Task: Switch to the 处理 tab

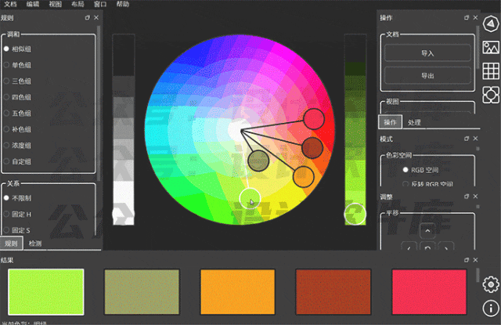Action: click(x=414, y=122)
